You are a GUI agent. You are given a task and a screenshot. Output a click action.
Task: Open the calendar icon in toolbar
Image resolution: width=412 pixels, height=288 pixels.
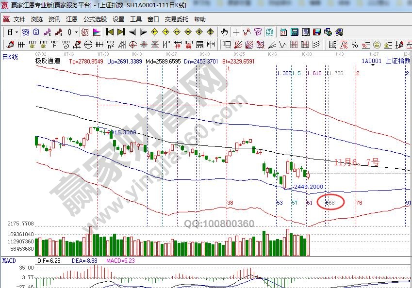pyautogui.click(x=283, y=32)
